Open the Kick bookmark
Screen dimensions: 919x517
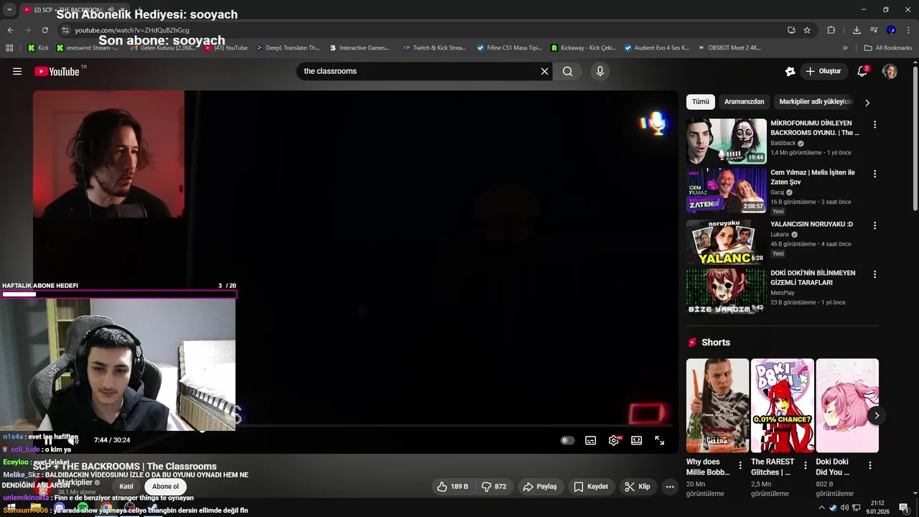(38, 48)
